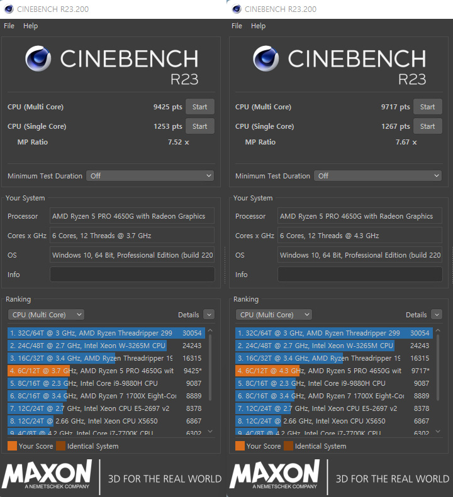Click Identical System brown swatch, right legend
The width and height of the screenshot is (453, 497).
click(289, 446)
